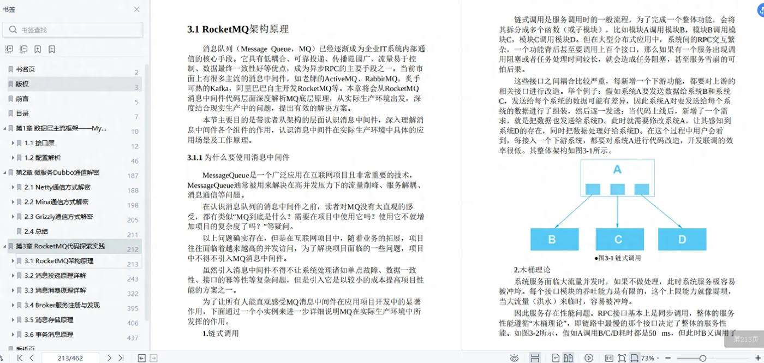Toggle continuous scrolling mode icon
764x363 pixels.
535,358
